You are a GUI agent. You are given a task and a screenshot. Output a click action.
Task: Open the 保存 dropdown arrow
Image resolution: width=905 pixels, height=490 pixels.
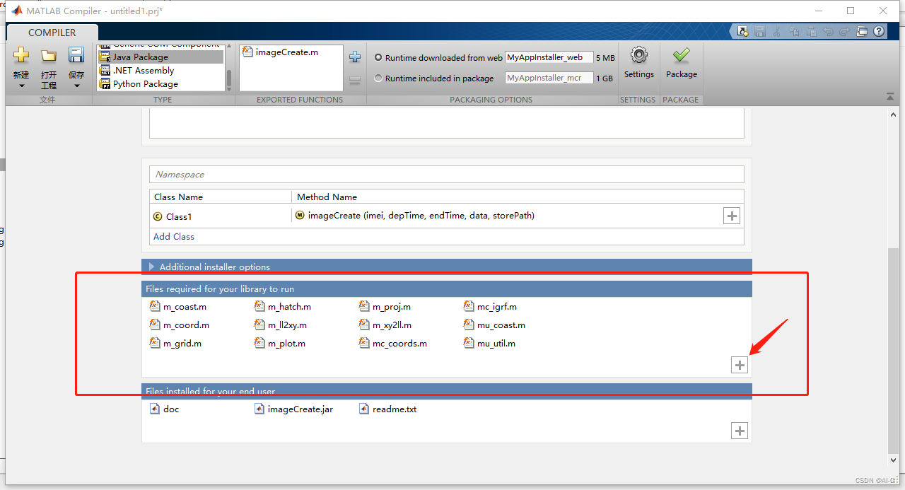tap(76, 86)
